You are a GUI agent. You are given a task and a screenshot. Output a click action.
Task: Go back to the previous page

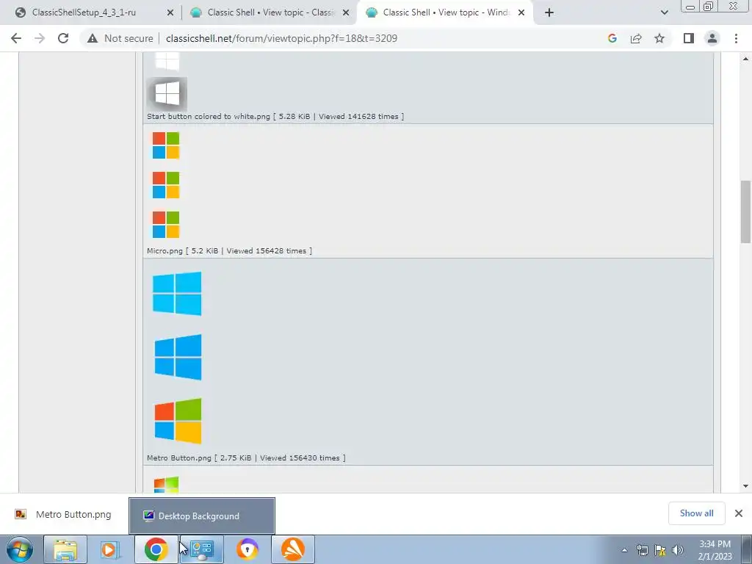point(16,38)
